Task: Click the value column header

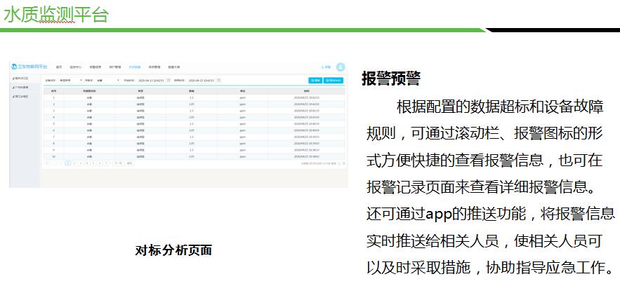Action: (192, 91)
